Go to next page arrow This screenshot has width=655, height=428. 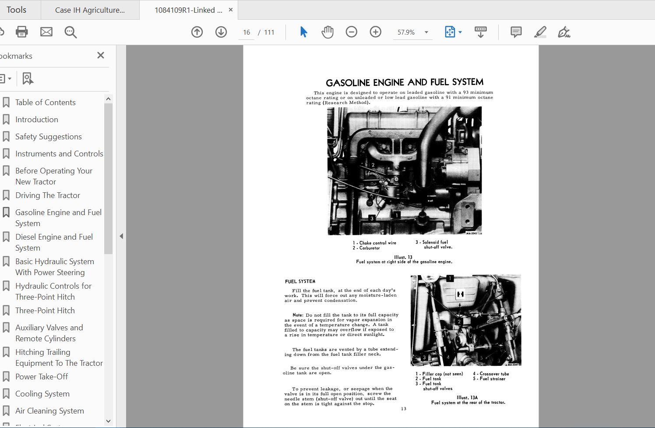[221, 32]
